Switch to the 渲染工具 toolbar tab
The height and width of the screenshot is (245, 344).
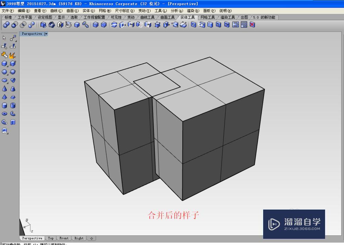pyautogui.click(x=227, y=17)
